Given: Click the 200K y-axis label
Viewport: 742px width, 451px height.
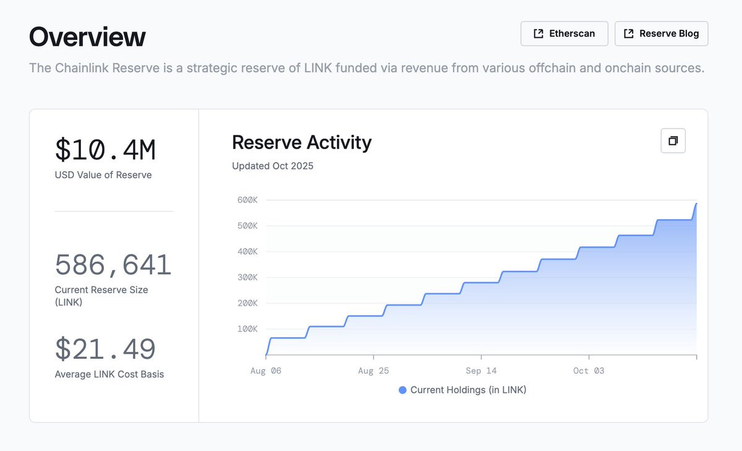Looking at the screenshot, I should [x=247, y=303].
